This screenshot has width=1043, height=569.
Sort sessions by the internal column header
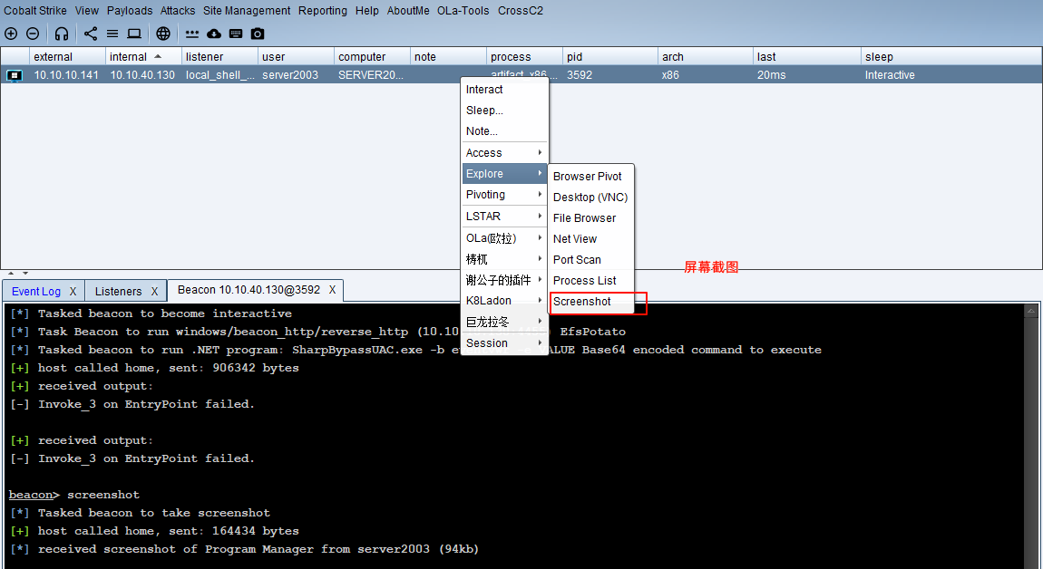tap(143, 56)
